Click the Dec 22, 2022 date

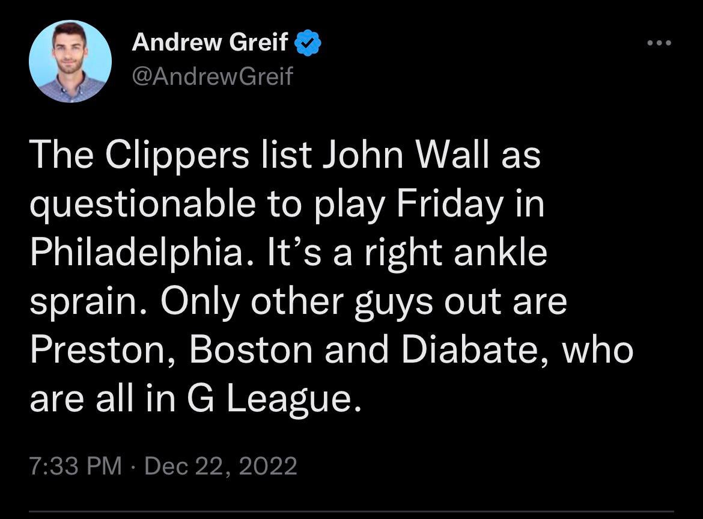click(220, 466)
